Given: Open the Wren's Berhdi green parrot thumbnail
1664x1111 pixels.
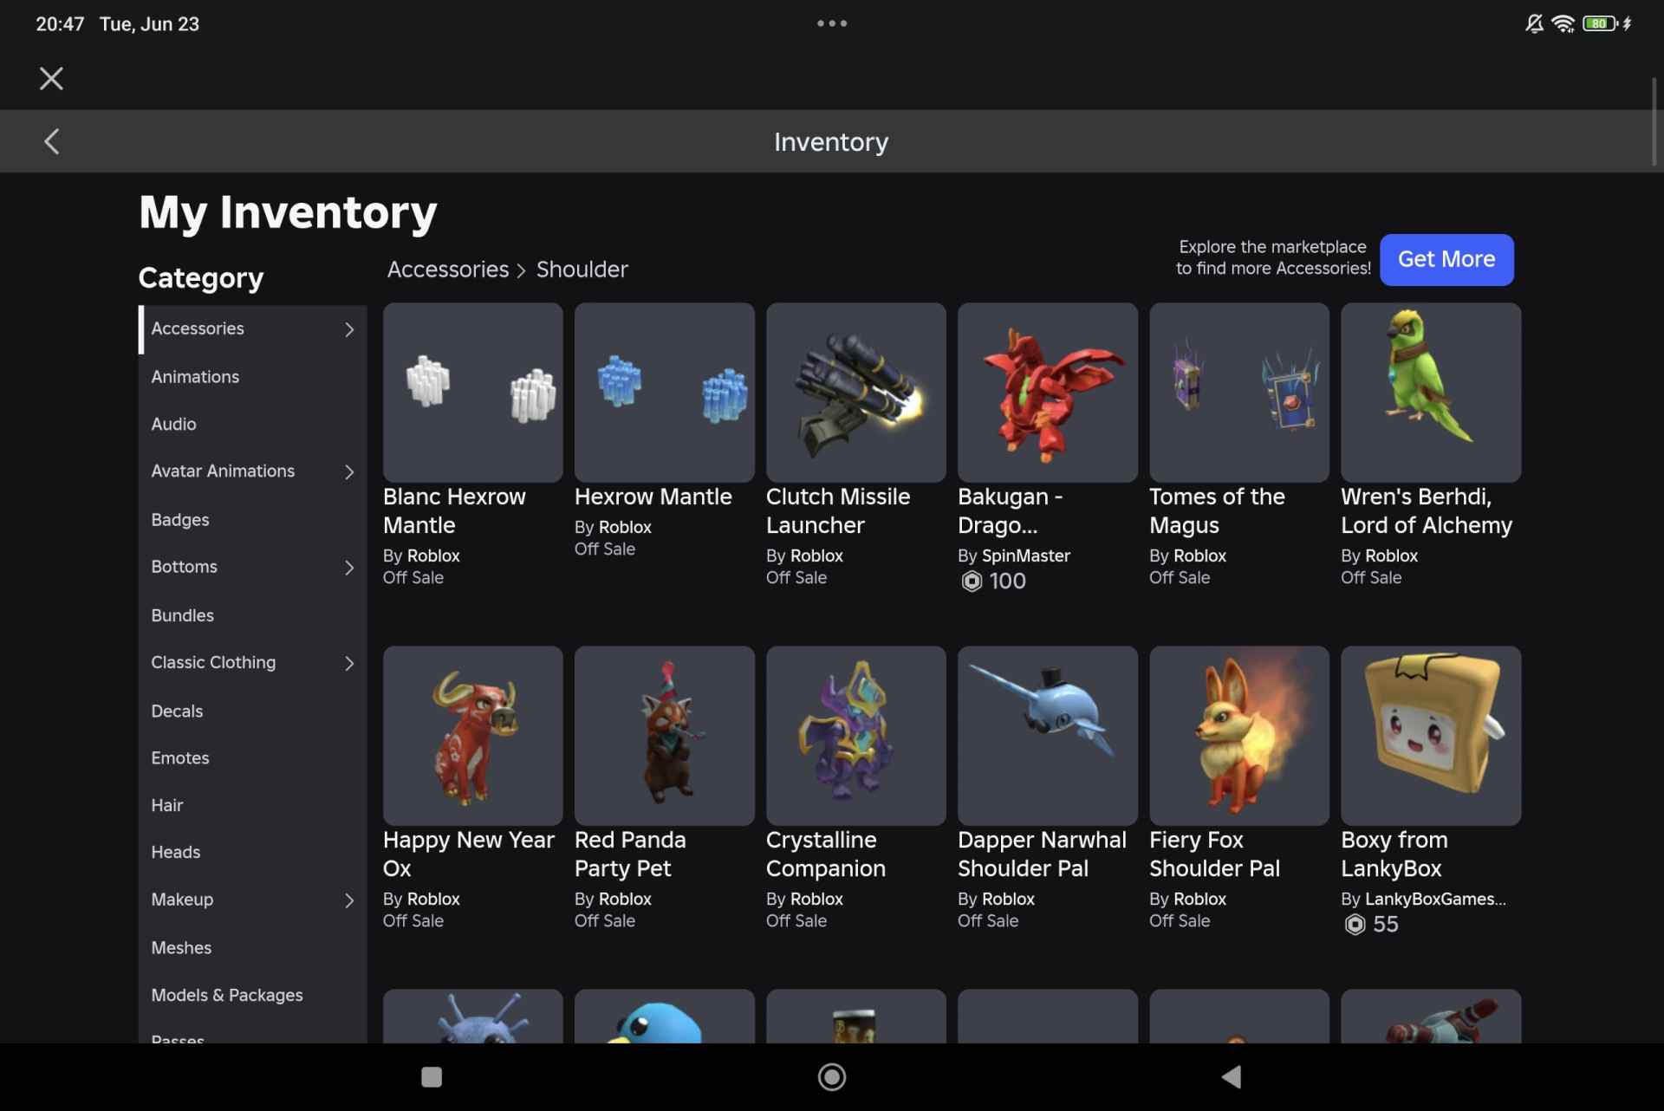Looking at the screenshot, I should (x=1430, y=392).
